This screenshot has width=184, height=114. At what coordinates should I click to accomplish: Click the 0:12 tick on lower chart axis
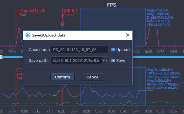coord(37,111)
